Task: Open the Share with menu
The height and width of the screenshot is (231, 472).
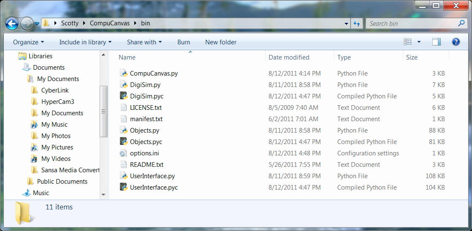Action: [144, 42]
